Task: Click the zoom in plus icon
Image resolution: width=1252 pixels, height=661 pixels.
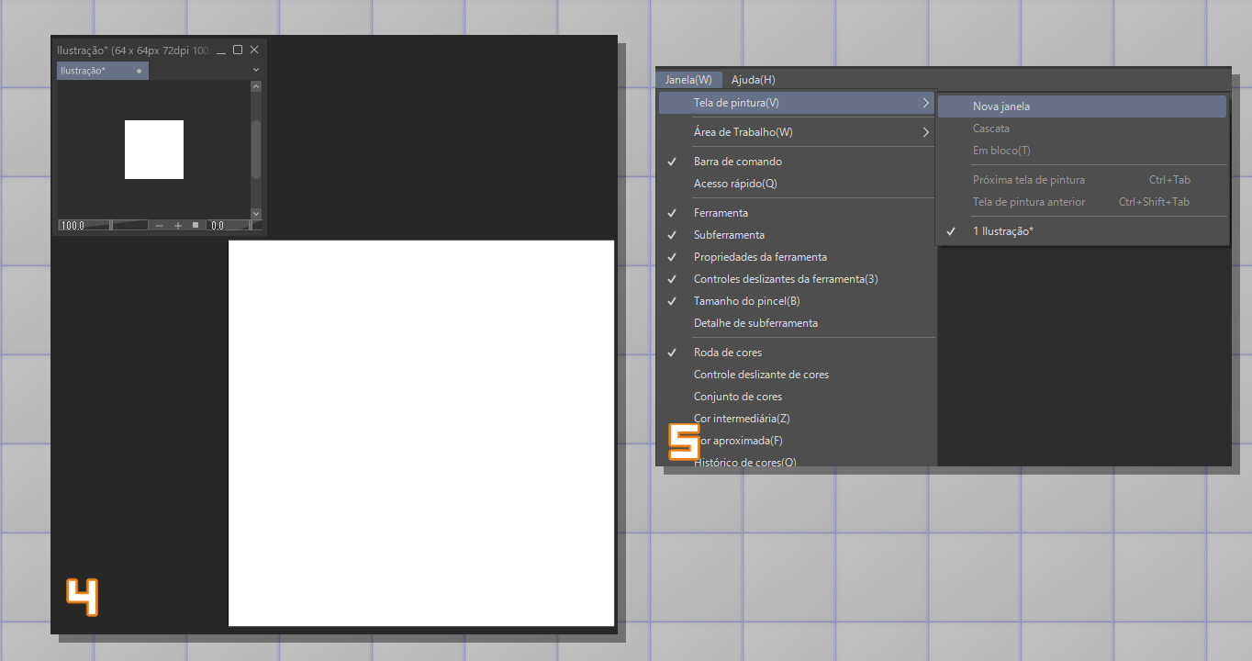Action: pos(178,225)
